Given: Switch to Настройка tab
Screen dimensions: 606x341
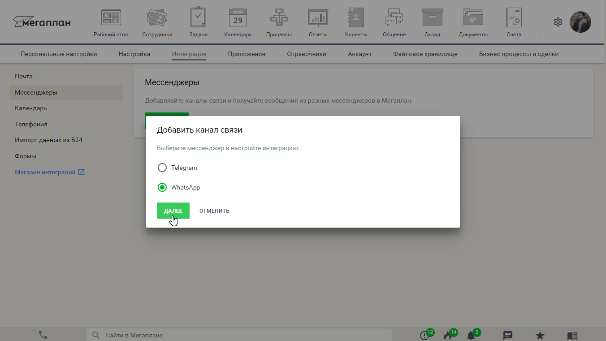Looking at the screenshot, I should pos(134,54).
